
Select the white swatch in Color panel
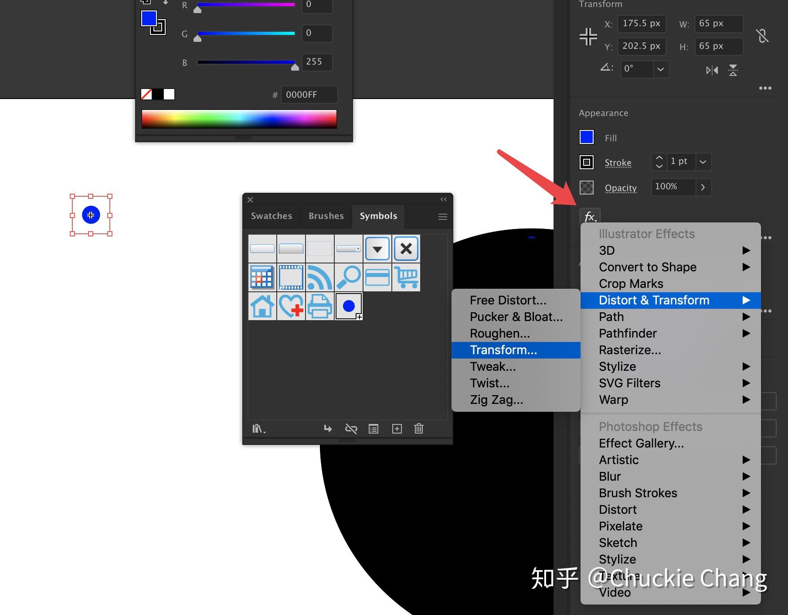(x=169, y=94)
